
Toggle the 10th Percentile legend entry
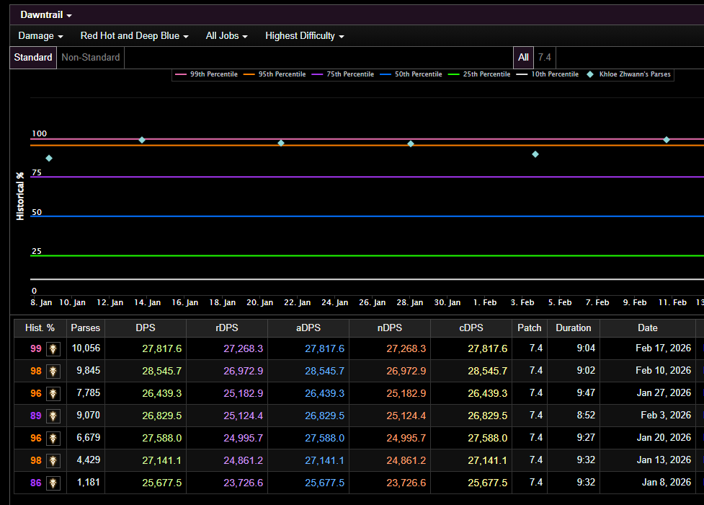tap(549, 74)
